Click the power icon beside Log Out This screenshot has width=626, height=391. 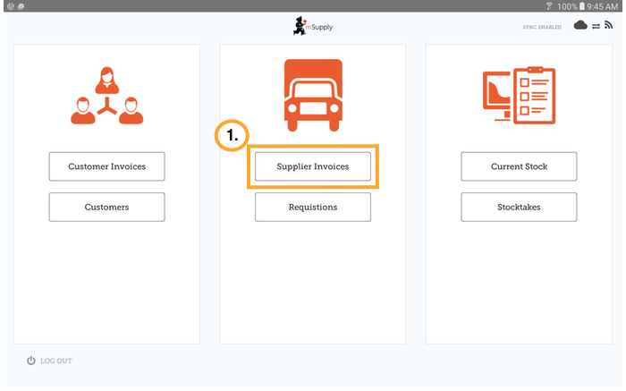31,361
